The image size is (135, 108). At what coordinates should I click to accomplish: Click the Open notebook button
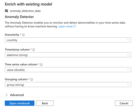coord(20,103)
